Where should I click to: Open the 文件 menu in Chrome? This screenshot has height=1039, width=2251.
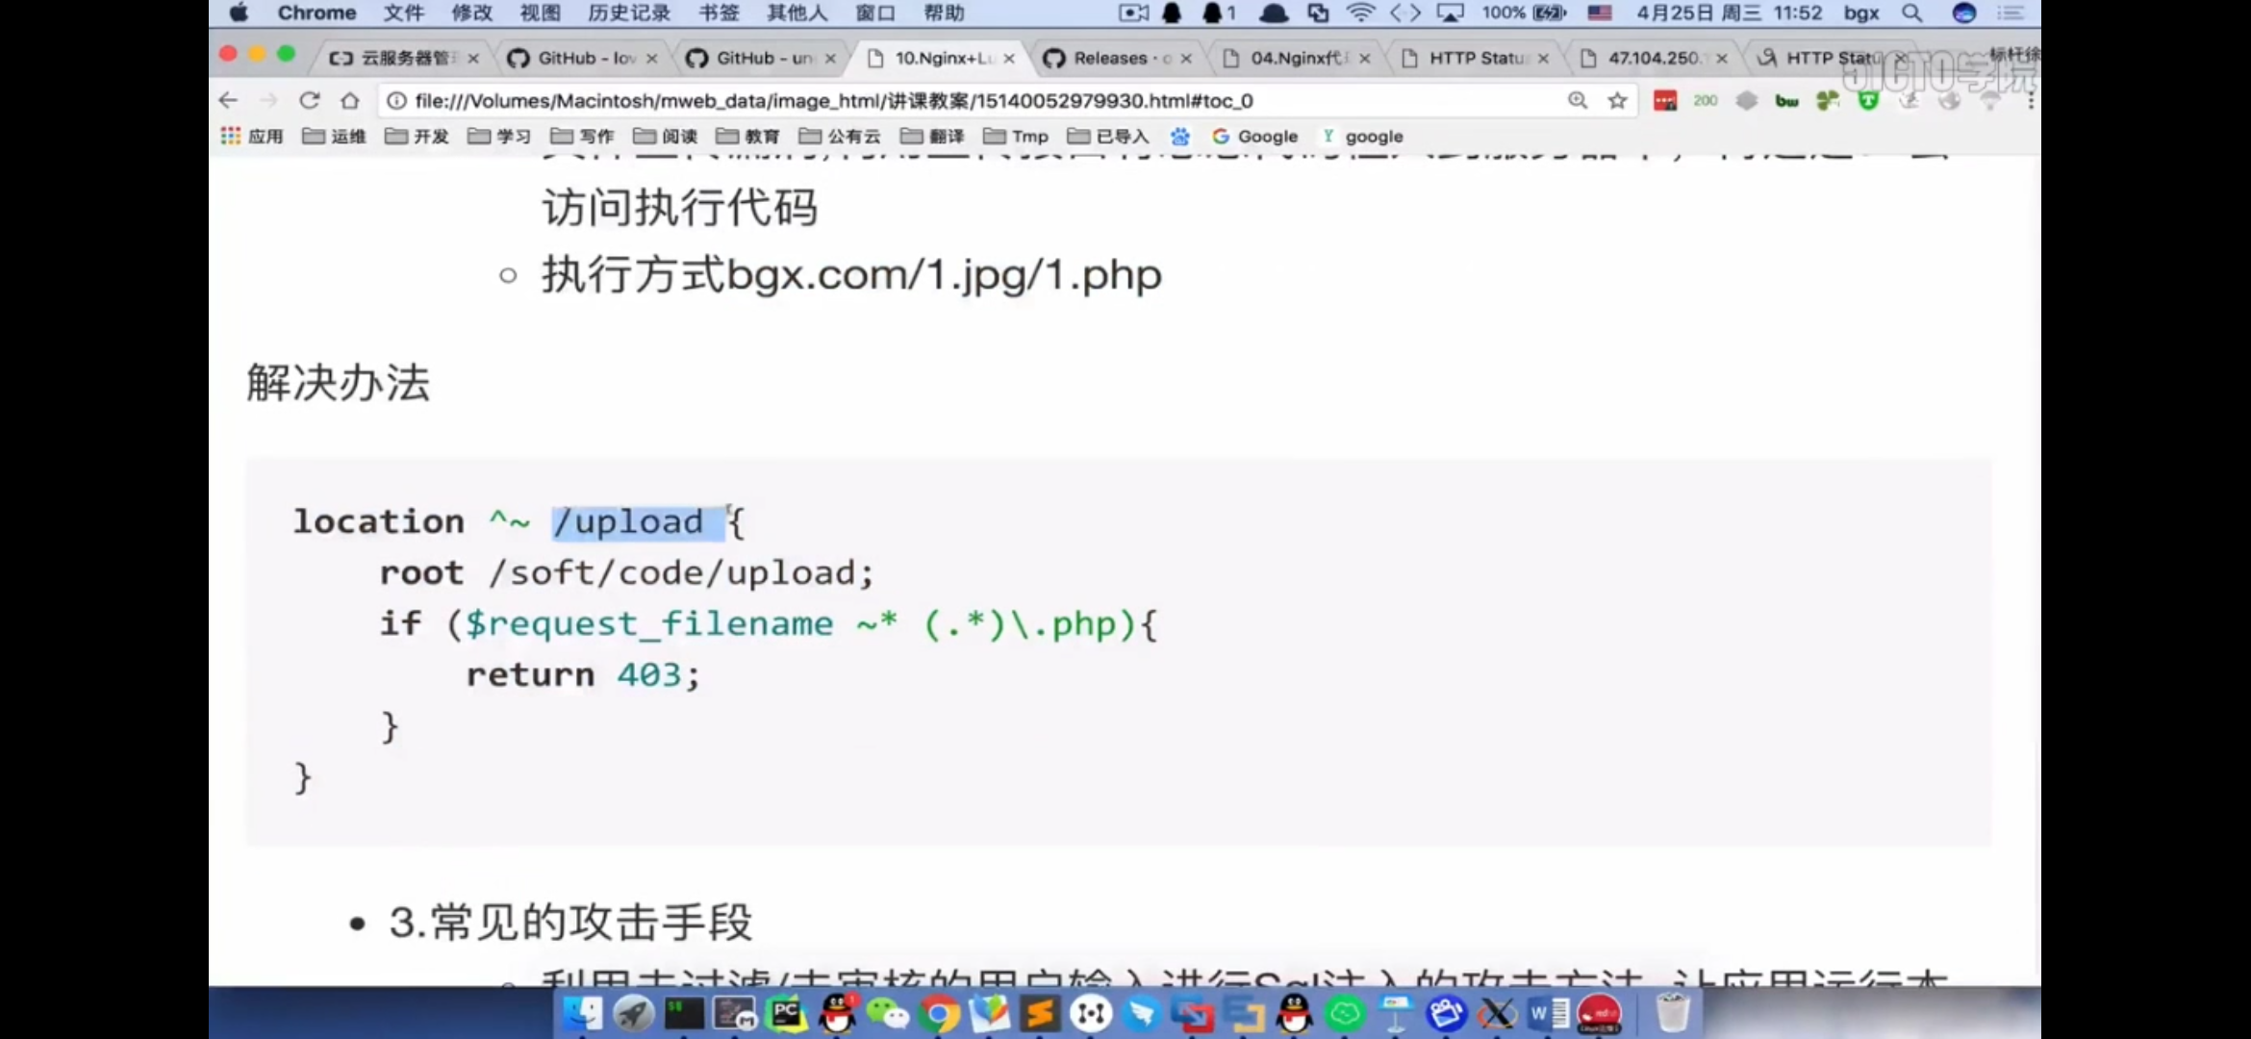(402, 13)
